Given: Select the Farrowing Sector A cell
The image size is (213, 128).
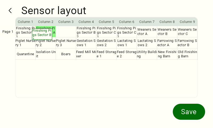Looking at the screenshot, I should tap(167, 43).
